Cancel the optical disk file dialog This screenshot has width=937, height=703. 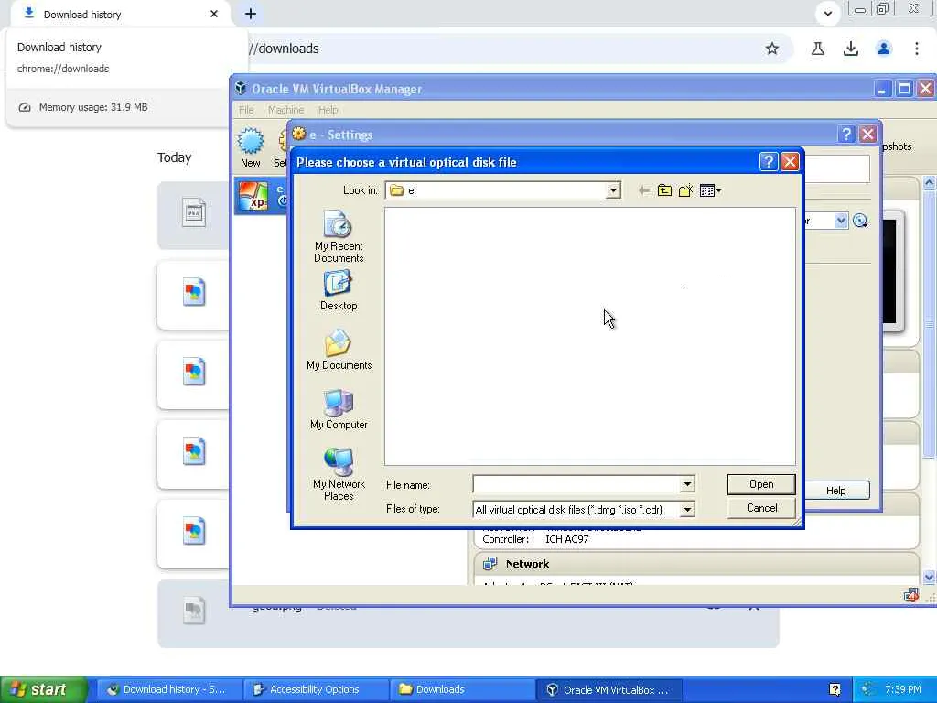[x=761, y=508]
